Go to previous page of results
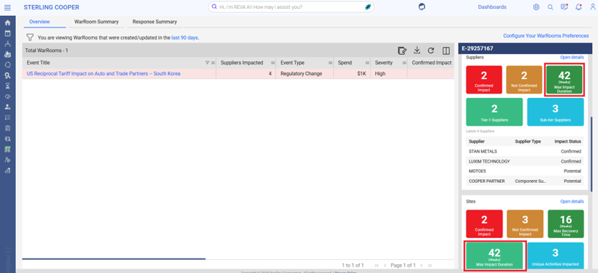The image size is (598, 273). coord(385,265)
